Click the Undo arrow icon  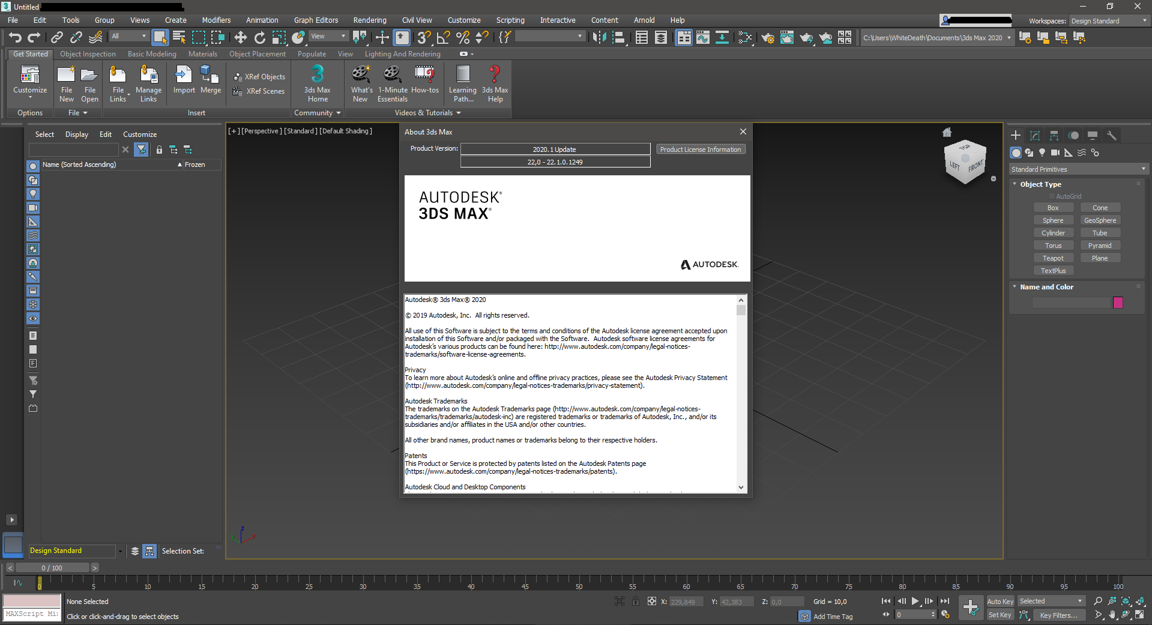(15, 37)
